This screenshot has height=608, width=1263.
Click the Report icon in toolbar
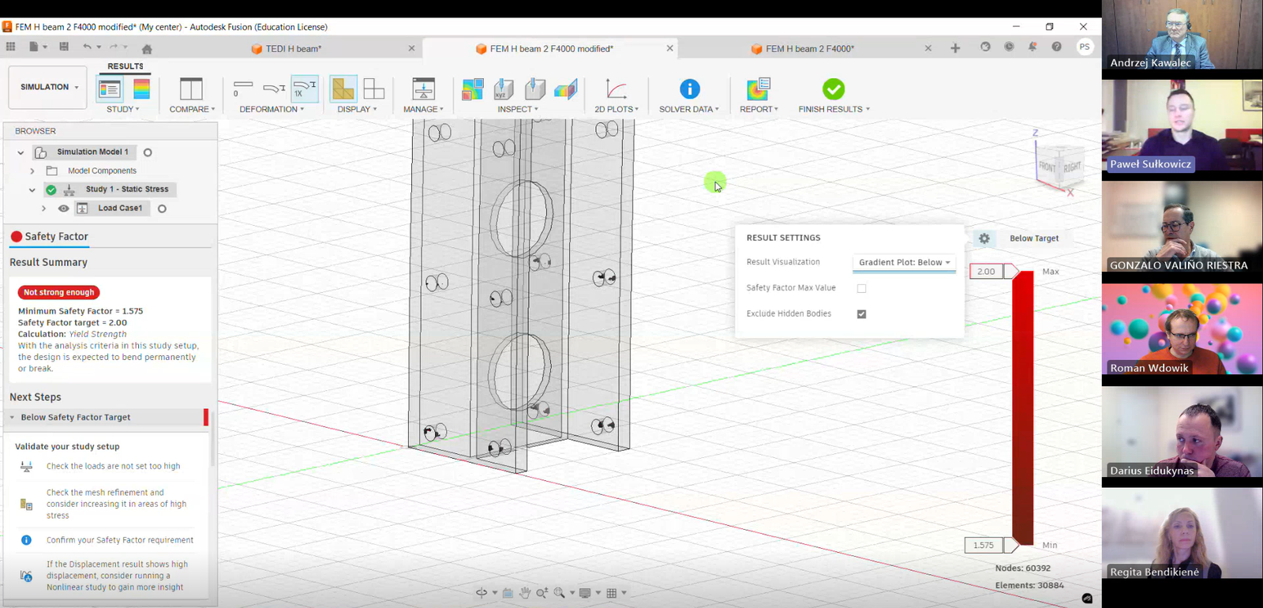pyautogui.click(x=758, y=89)
